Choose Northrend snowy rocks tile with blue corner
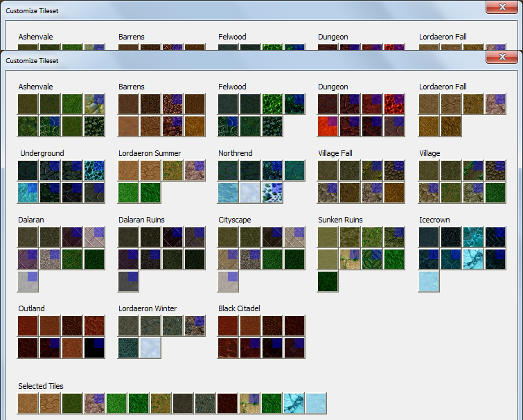 pyautogui.click(x=272, y=193)
